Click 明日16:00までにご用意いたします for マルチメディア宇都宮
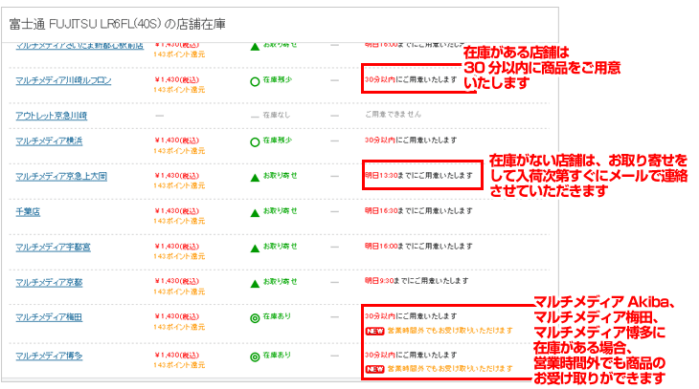 [418, 247]
